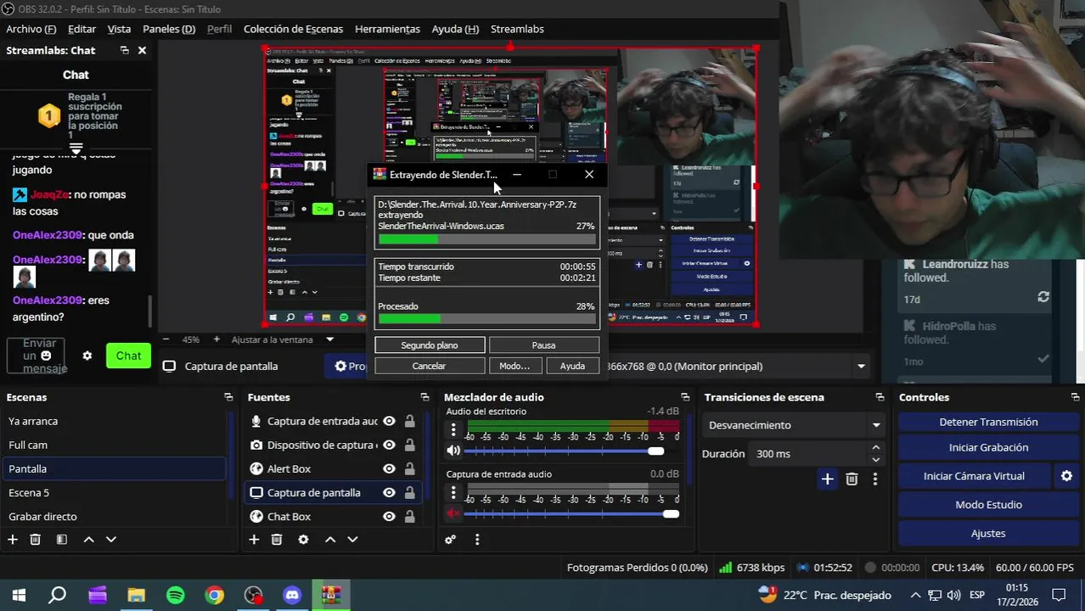Remove selected source with trash icon
The image size is (1085, 611).
(277, 539)
